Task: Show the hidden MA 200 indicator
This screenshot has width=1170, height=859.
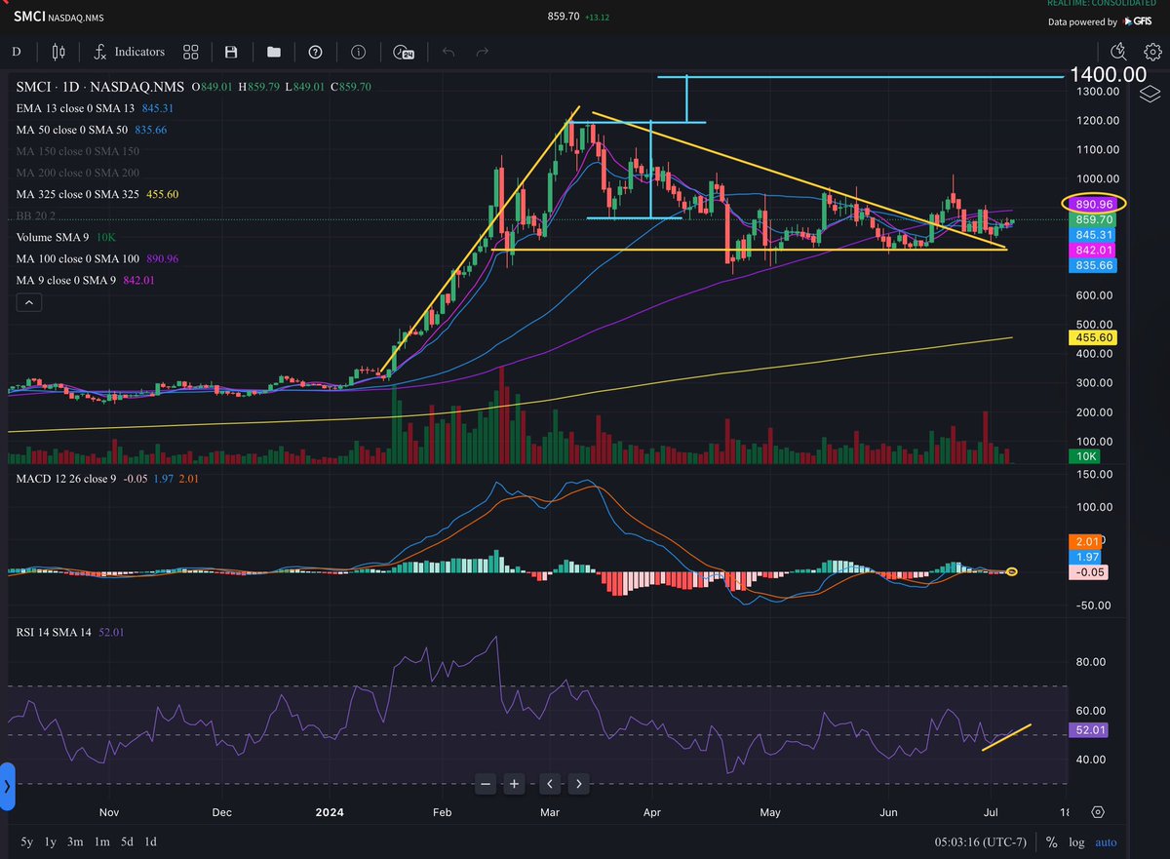Action: coord(78,173)
